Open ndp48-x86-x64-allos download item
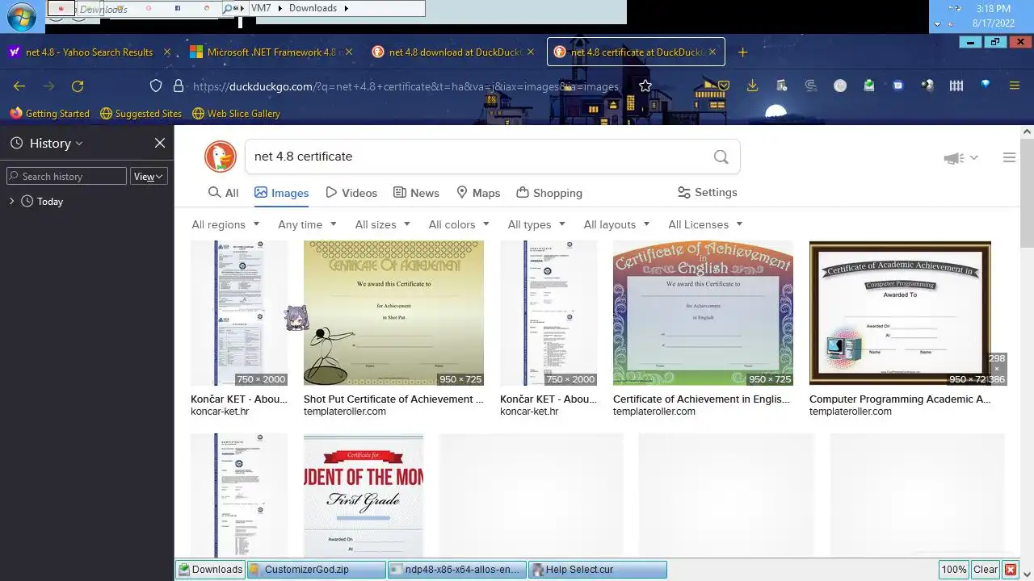This screenshot has height=581, width=1034. tap(457, 570)
